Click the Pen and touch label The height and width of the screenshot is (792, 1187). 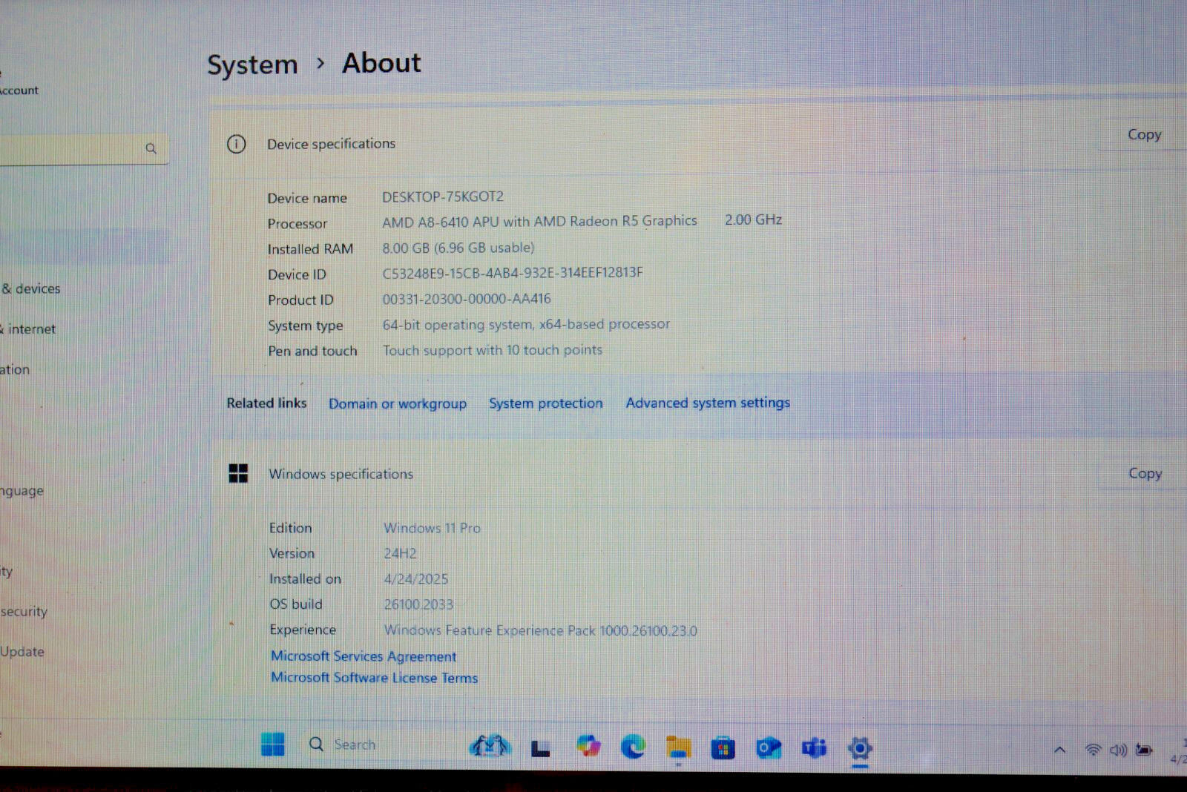tap(312, 351)
